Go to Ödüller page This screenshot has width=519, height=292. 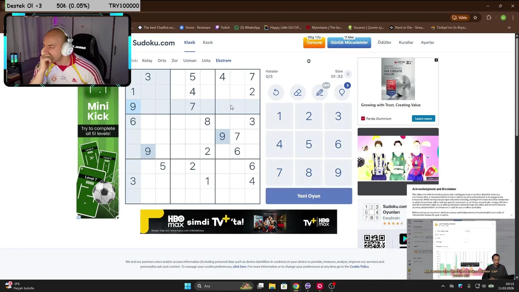pos(384,42)
